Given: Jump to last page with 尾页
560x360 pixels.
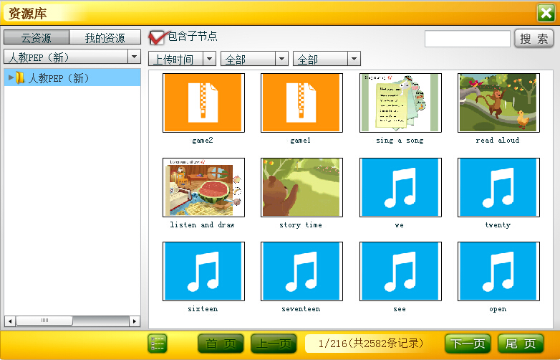Looking at the screenshot, I should click(x=520, y=344).
